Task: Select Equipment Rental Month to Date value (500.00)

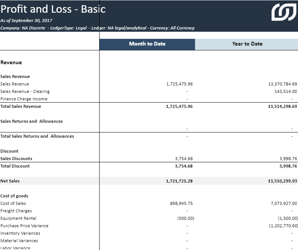Action: click(186, 218)
